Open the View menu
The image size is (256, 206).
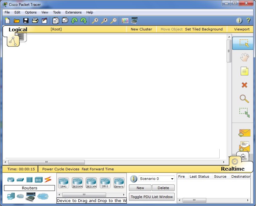click(45, 12)
